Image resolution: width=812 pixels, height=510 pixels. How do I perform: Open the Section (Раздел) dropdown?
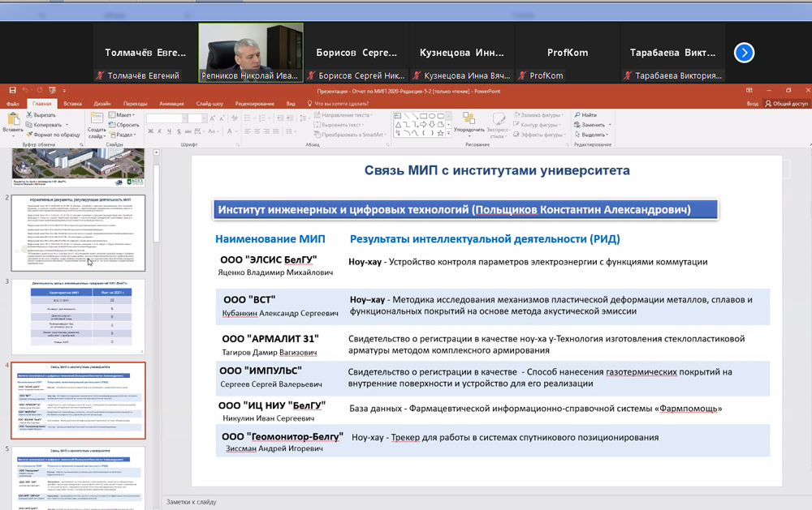coord(124,135)
